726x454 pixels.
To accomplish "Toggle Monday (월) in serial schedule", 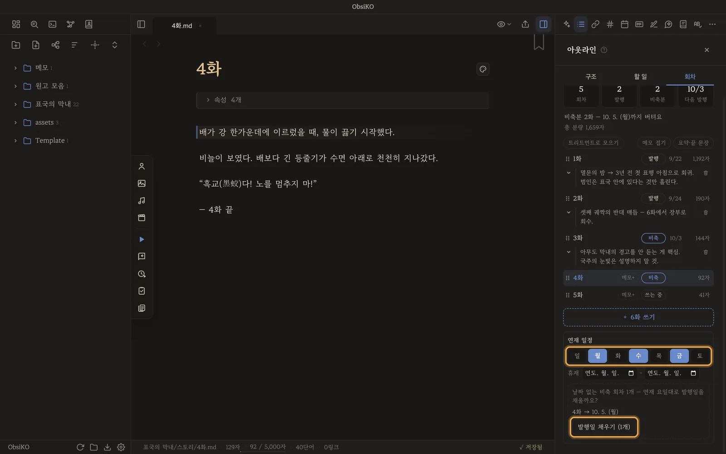I will click(597, 356).
